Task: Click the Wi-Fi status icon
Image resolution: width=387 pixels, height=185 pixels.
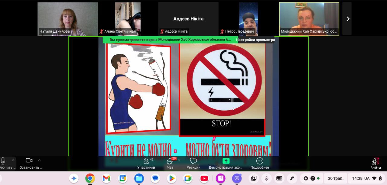Action: pyautogui.click(x=374, y=178)
